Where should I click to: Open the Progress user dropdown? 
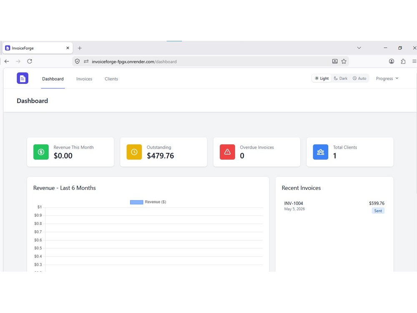click(x=387, y=78)
